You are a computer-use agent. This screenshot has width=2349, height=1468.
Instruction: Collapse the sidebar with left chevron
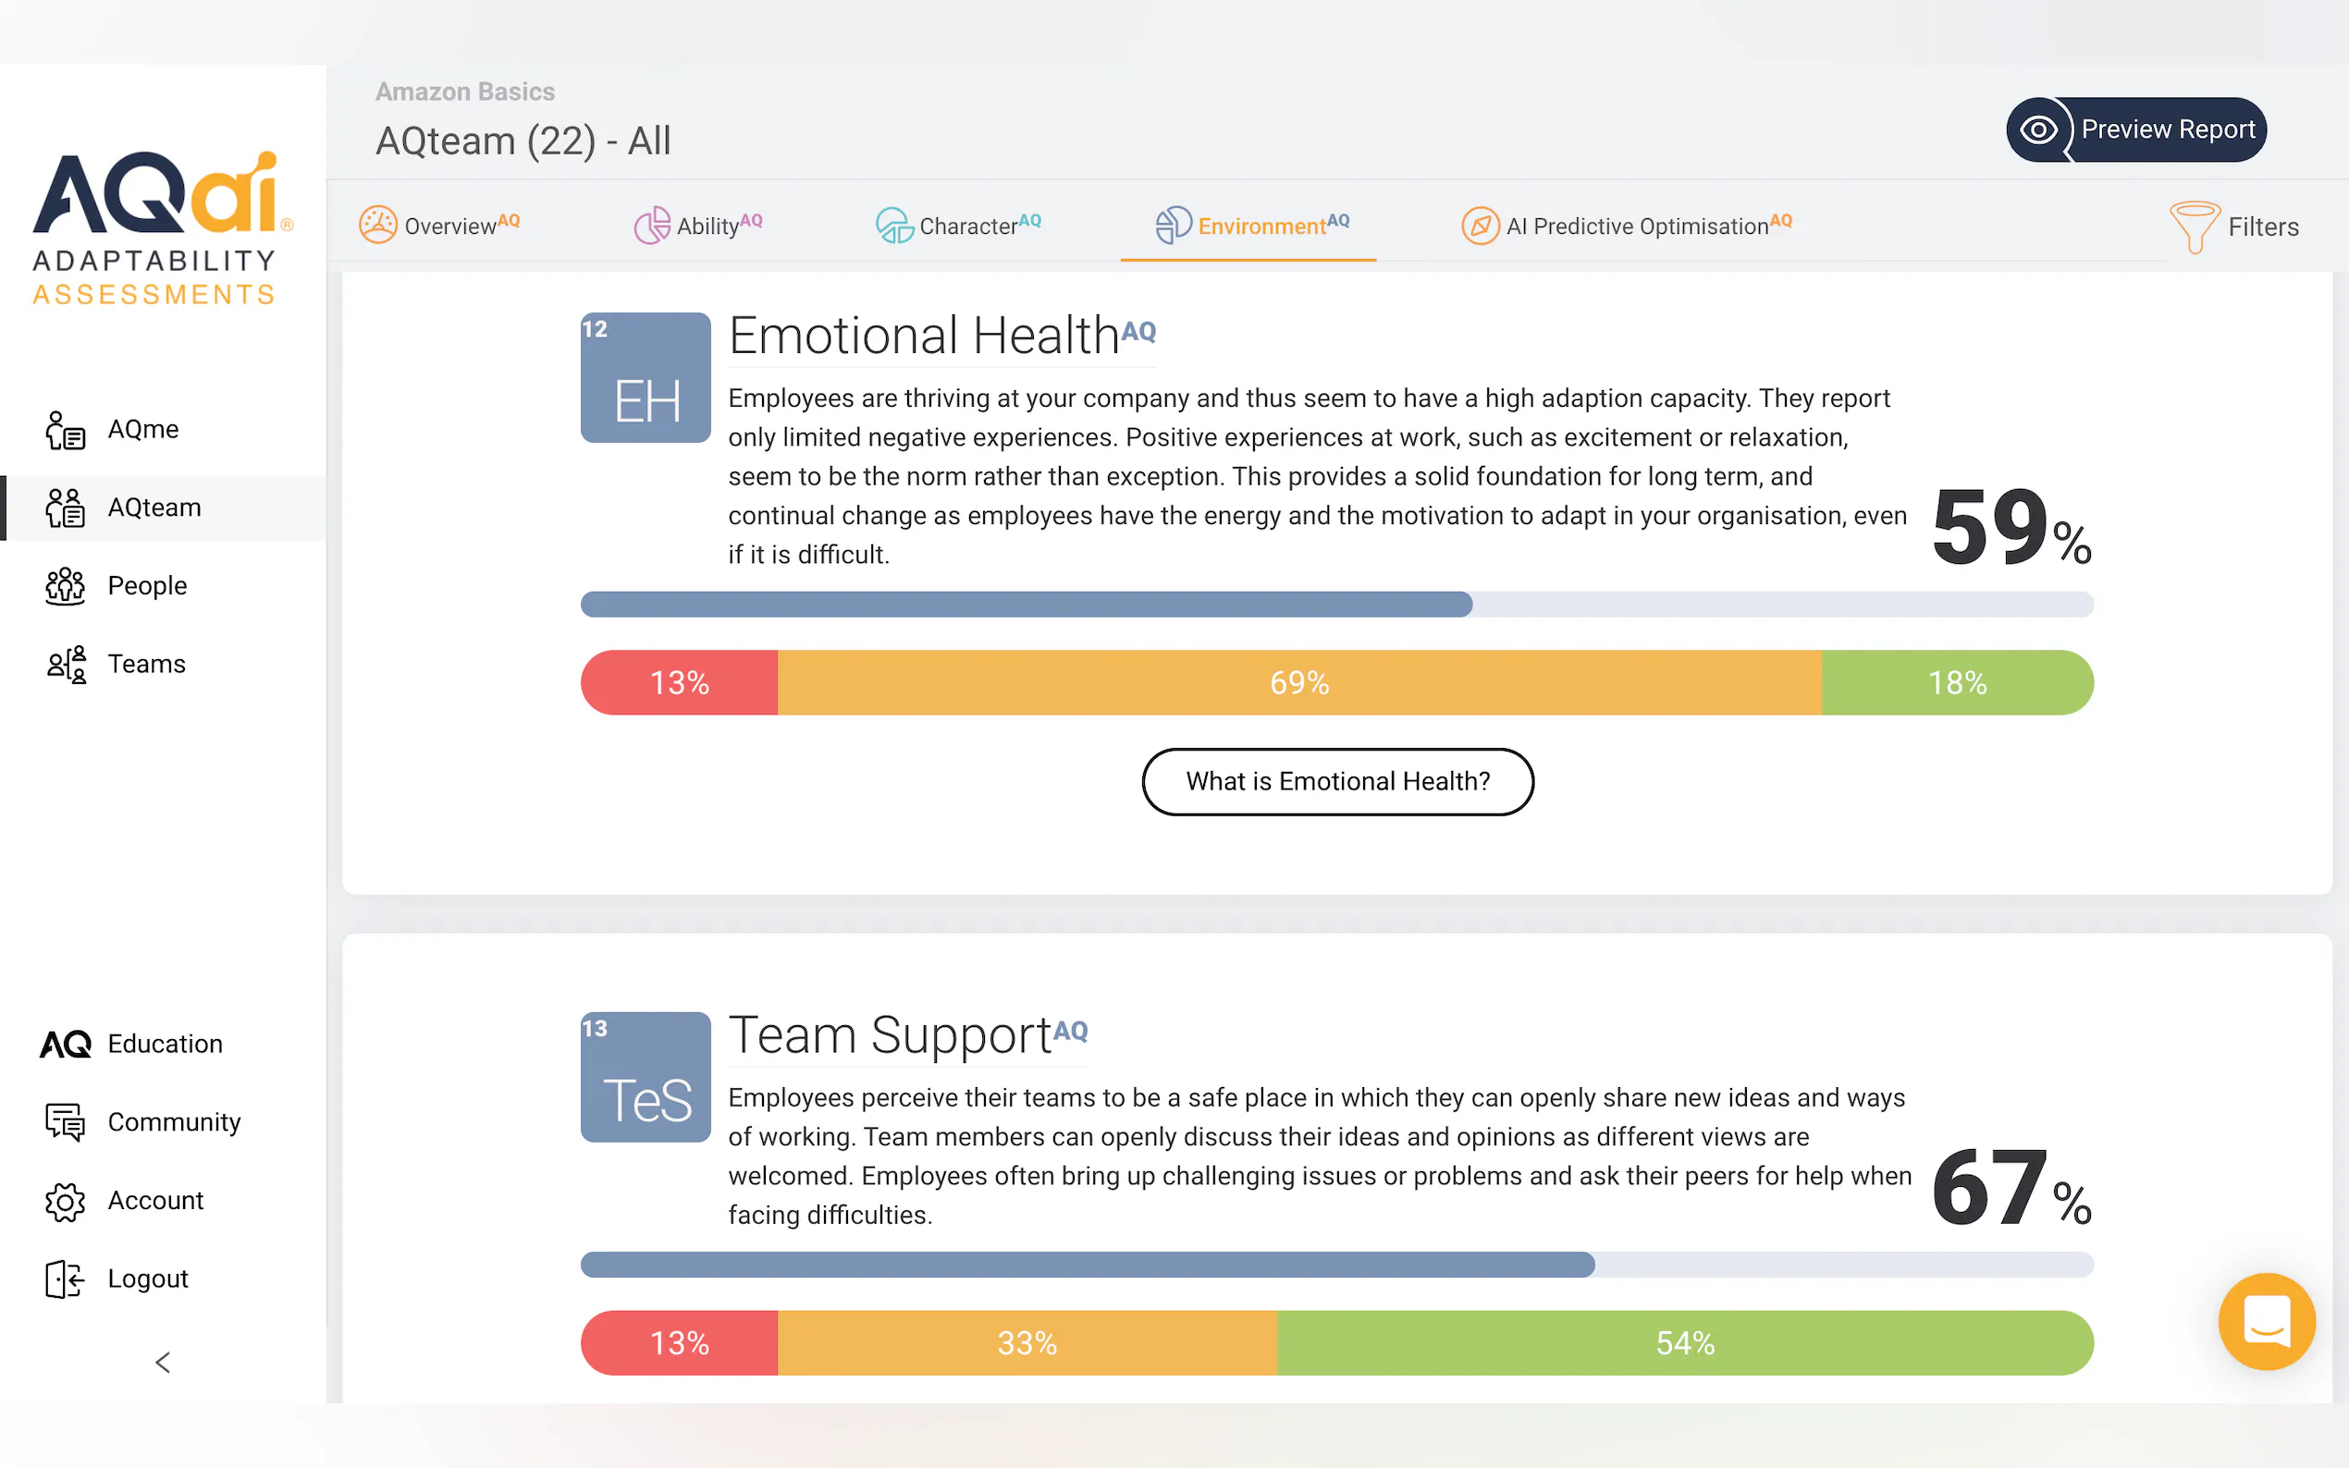[x=163, y=1363]
